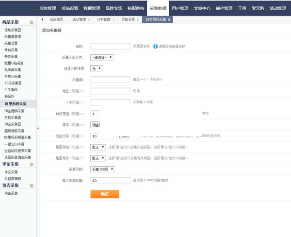Open the 是否海外 dropdown
The height and width of the screenshot is (237, 291).
coord(98,158)
